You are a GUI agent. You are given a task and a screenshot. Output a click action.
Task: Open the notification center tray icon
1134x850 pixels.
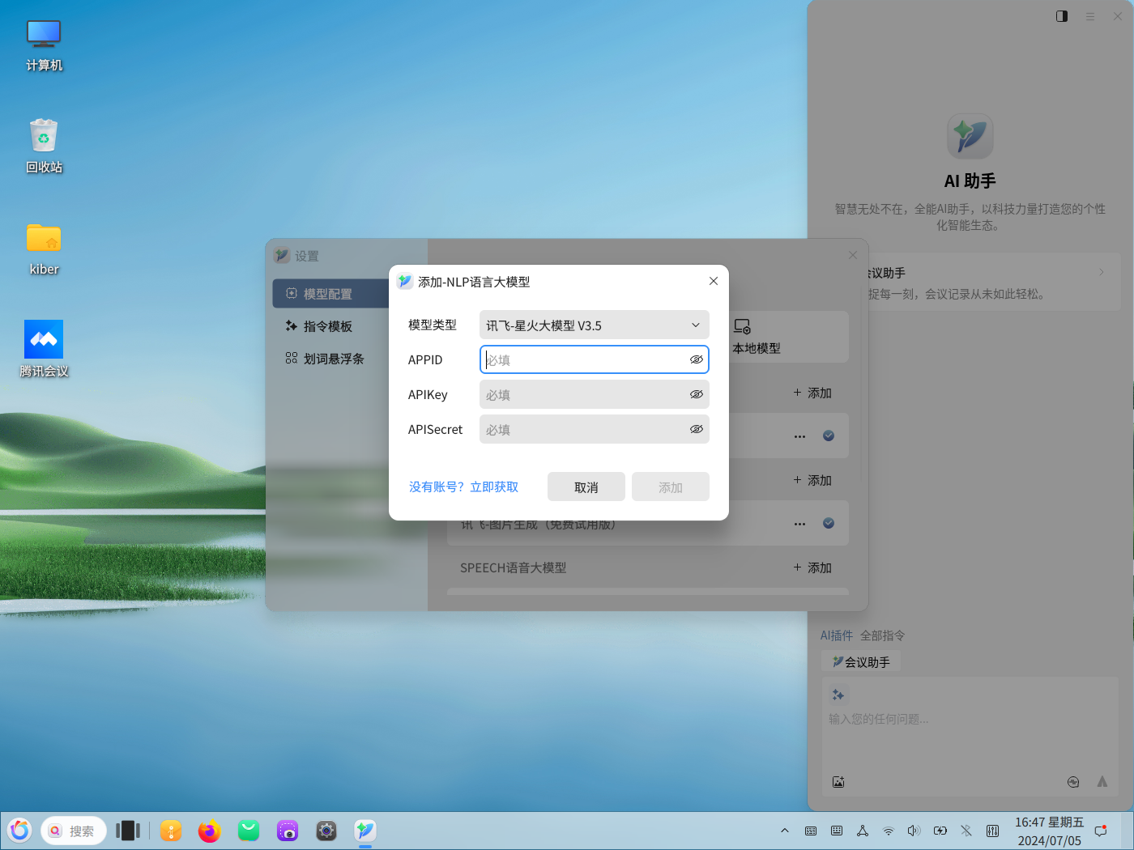(x=1101, y=831)
